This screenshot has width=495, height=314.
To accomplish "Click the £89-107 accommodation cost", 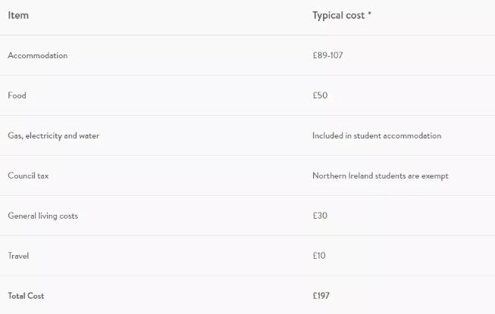I will pos(328,55).
